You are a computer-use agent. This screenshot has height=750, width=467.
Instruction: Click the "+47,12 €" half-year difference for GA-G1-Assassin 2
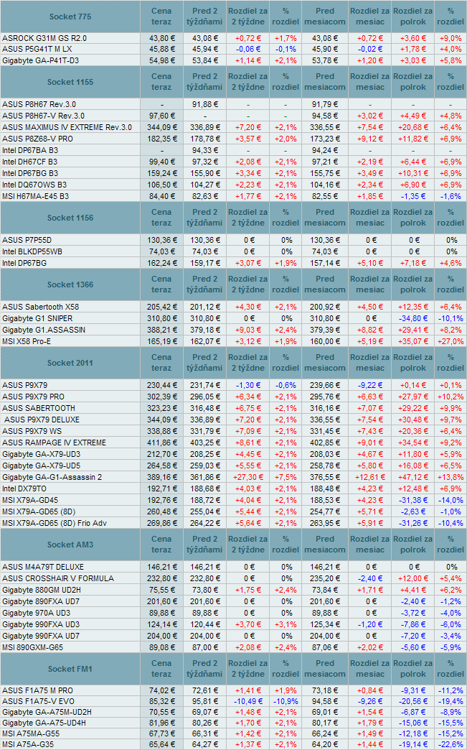pyautogui.click(x=413, y=477)
